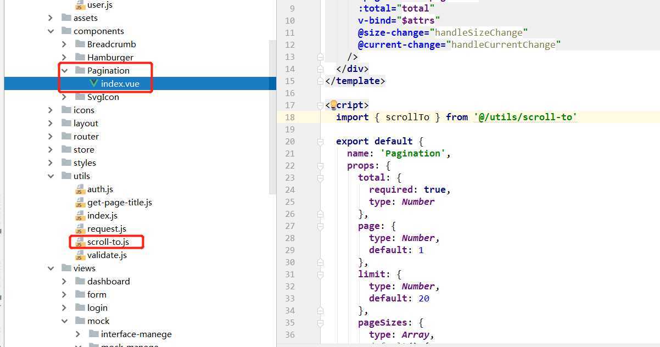Expand the Hamburger folder arrow
The width and height of the screenshot is (660, 347).
coord(65,58)
